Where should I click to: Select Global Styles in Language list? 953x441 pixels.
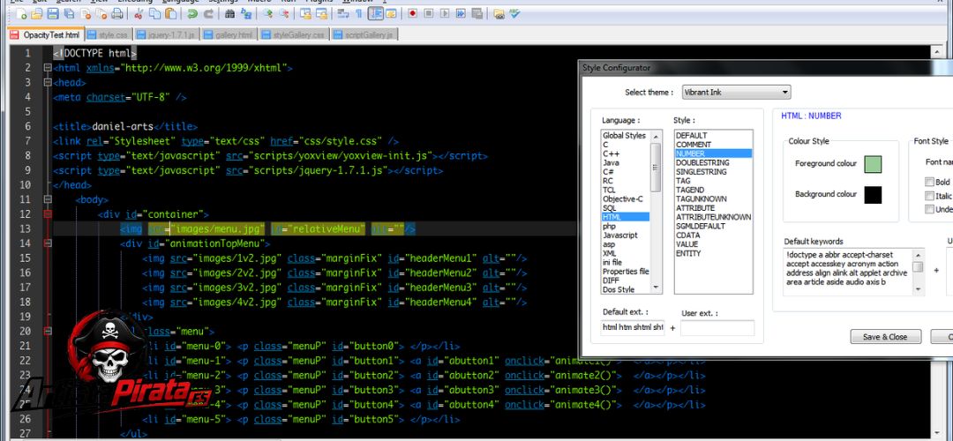(x=624, y=136)
